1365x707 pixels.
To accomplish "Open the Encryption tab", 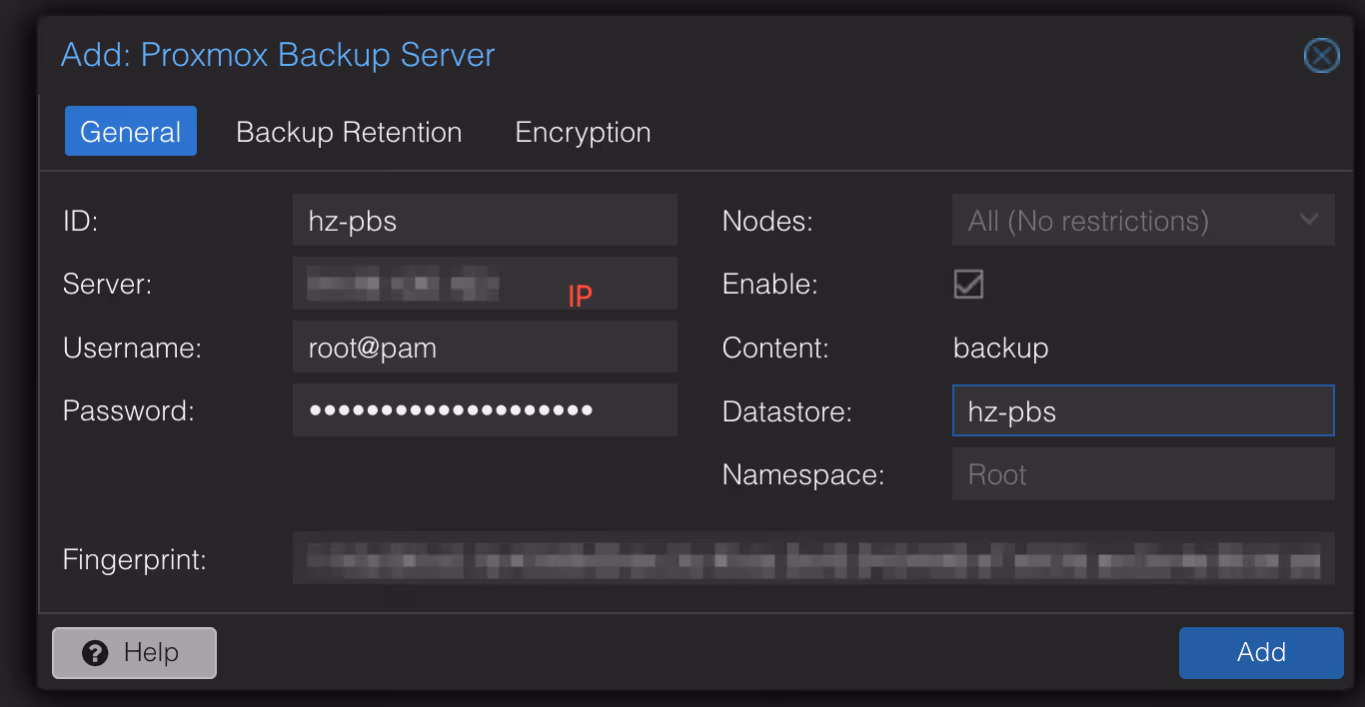I will pos(583,131).
